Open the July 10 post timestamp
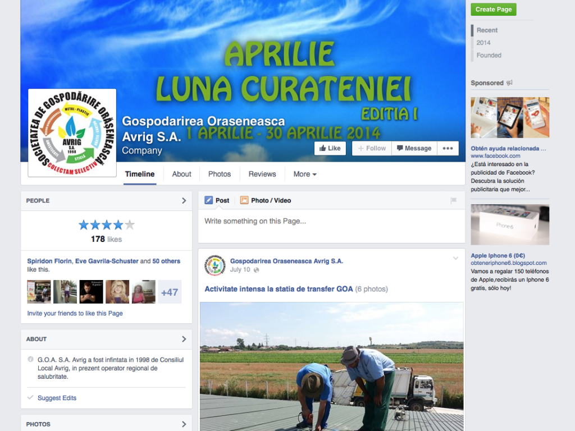This screenshot has width=575, height=431. (x=240, y=270)
